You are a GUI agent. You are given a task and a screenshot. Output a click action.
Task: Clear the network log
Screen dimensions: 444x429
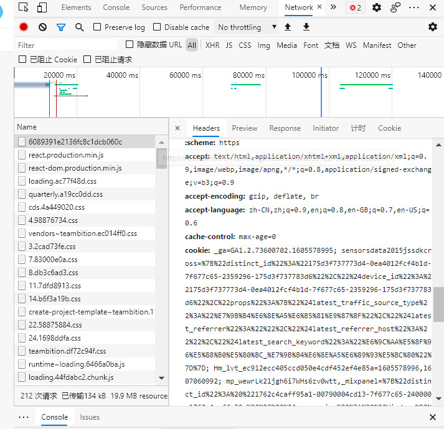pyautogui.click(x=42, y=27)
